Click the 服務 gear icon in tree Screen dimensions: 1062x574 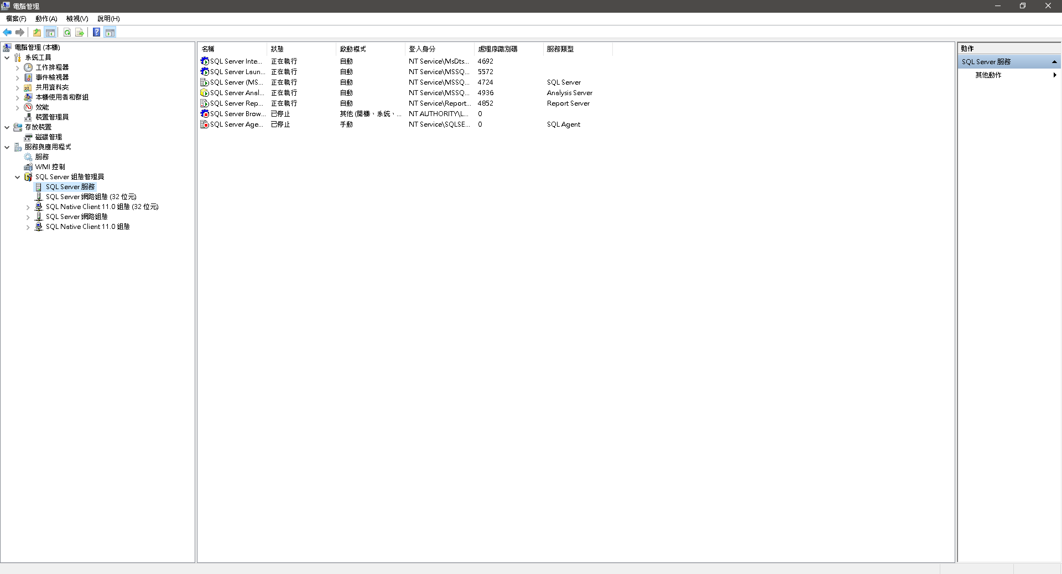pos(28,157)
